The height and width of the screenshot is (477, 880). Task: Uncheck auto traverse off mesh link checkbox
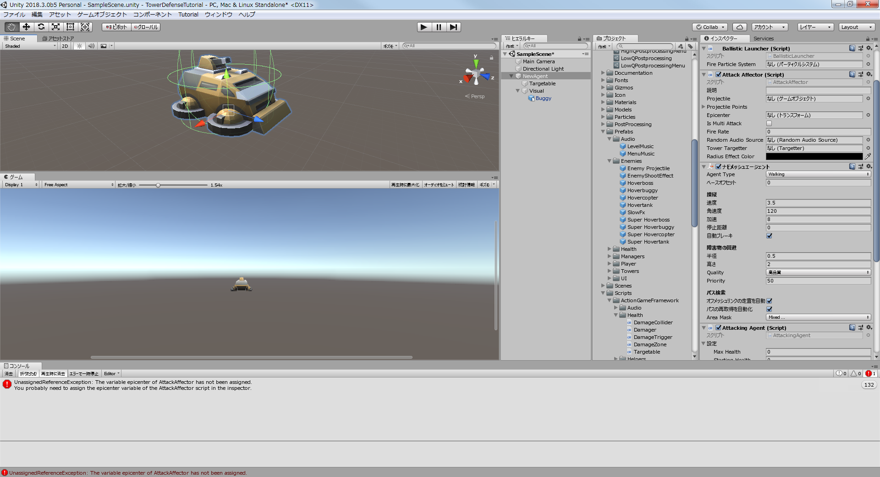click(x=769, y=301)
